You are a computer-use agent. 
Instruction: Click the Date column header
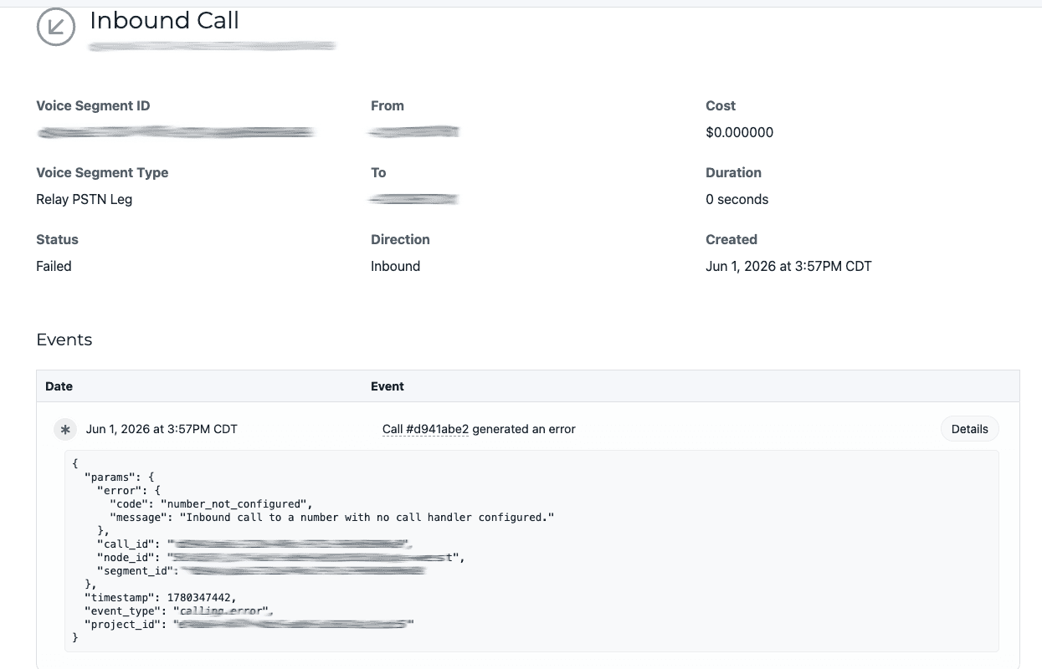59,386
